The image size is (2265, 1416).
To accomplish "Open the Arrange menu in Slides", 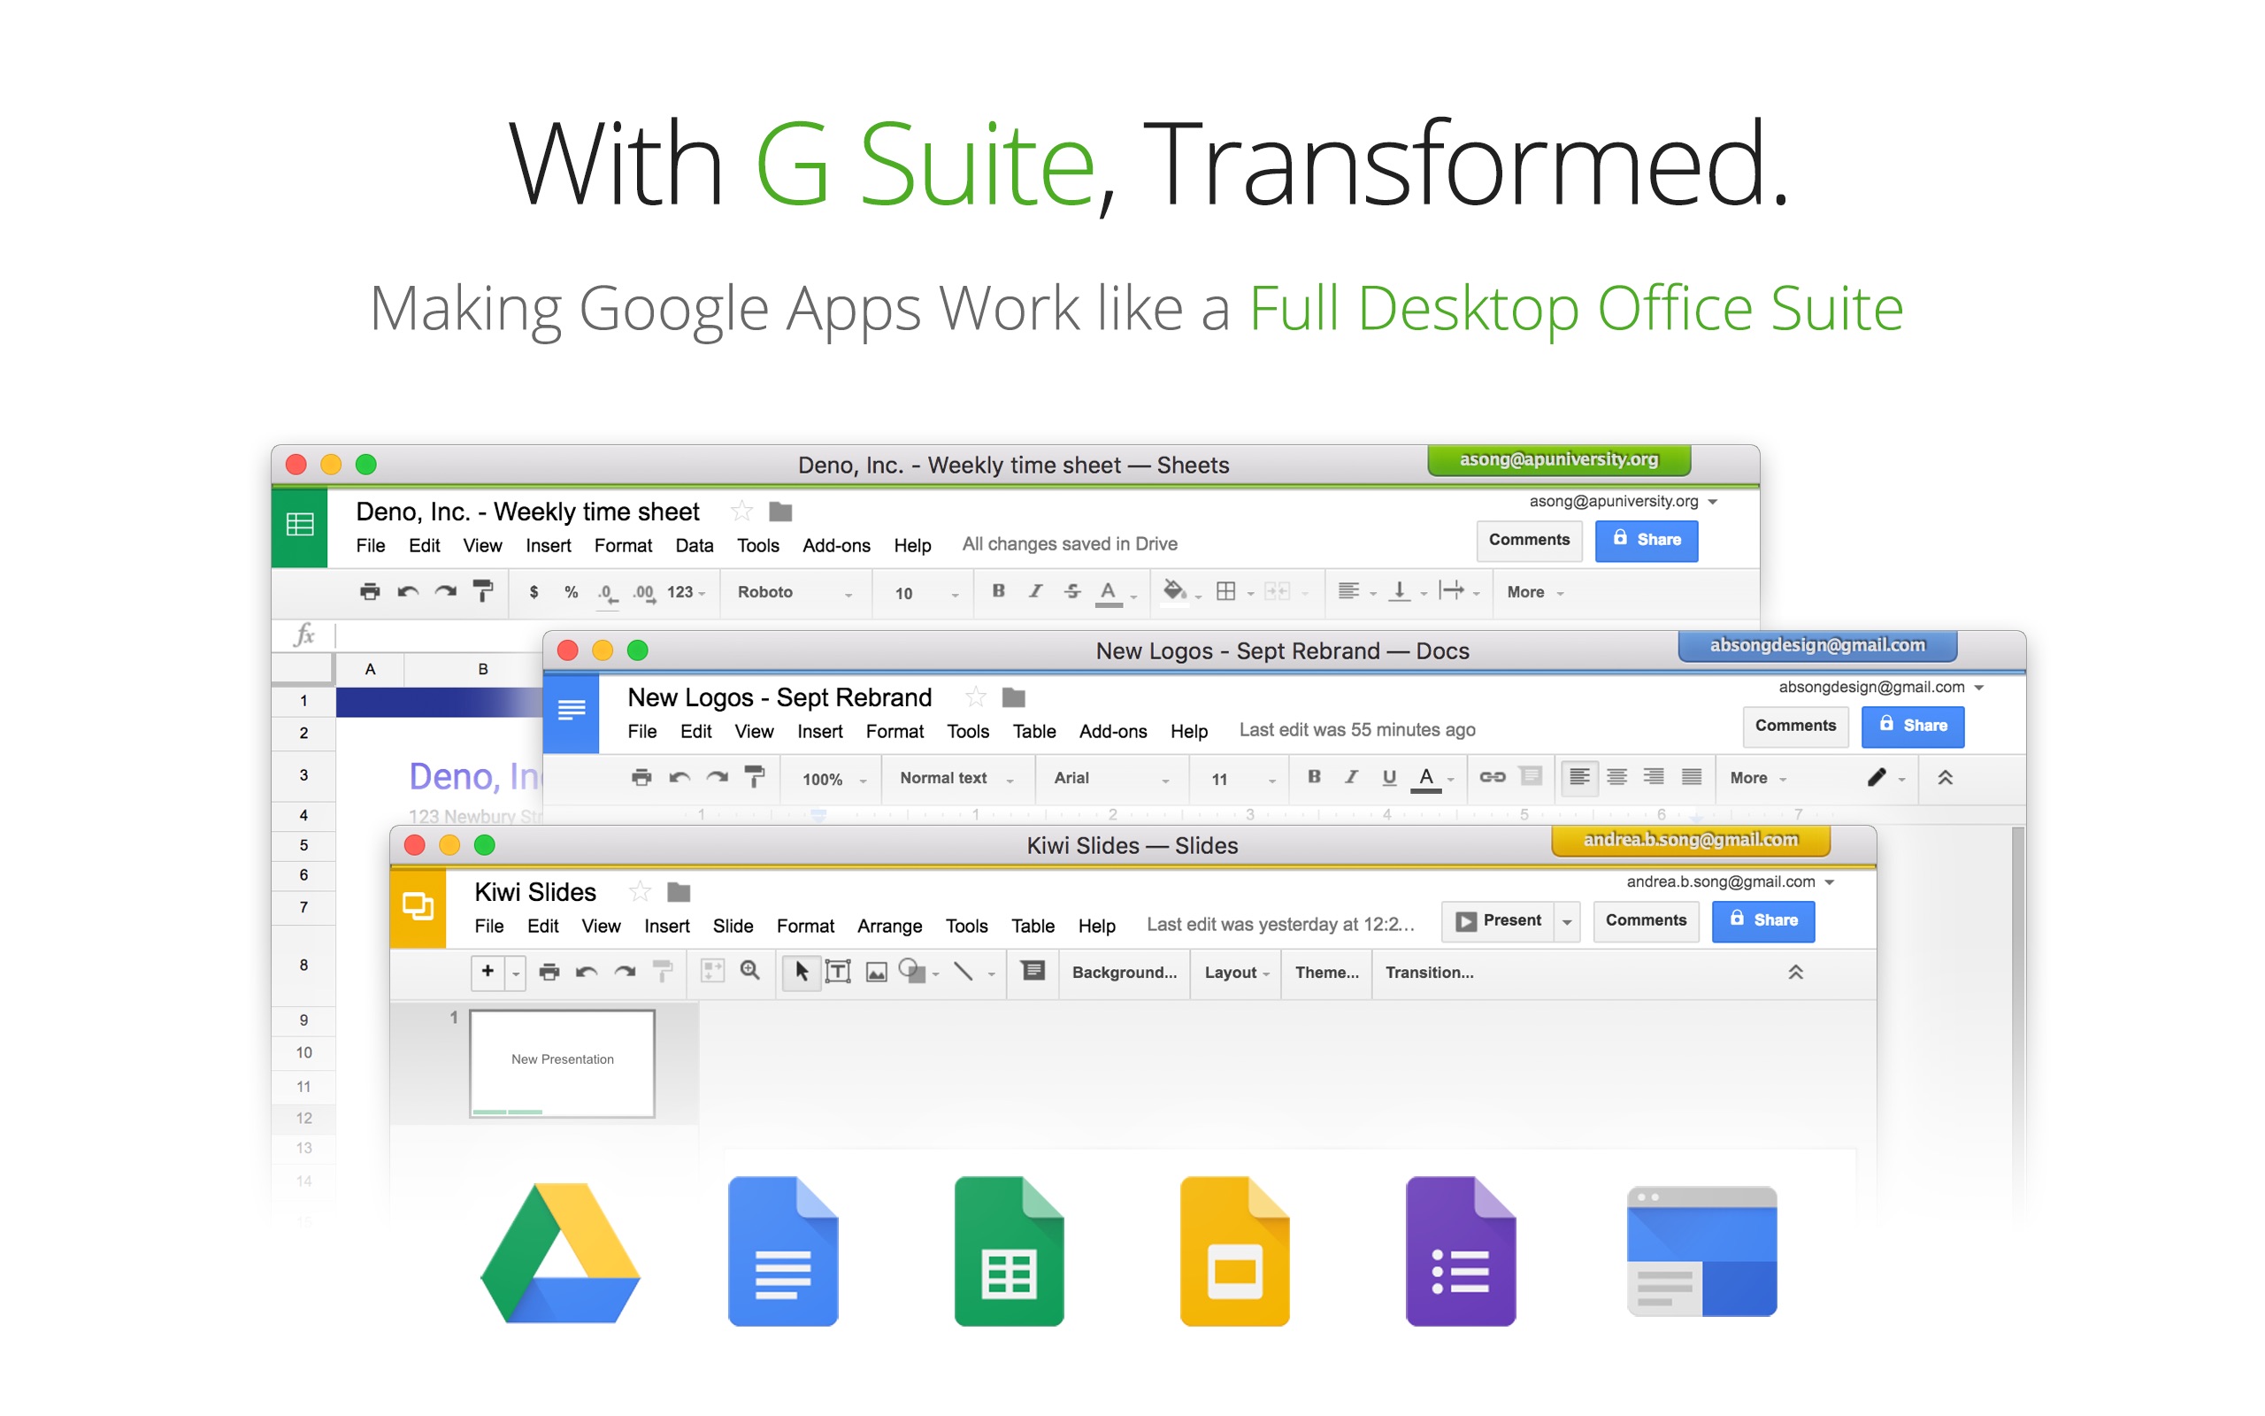I will (889, 927).
